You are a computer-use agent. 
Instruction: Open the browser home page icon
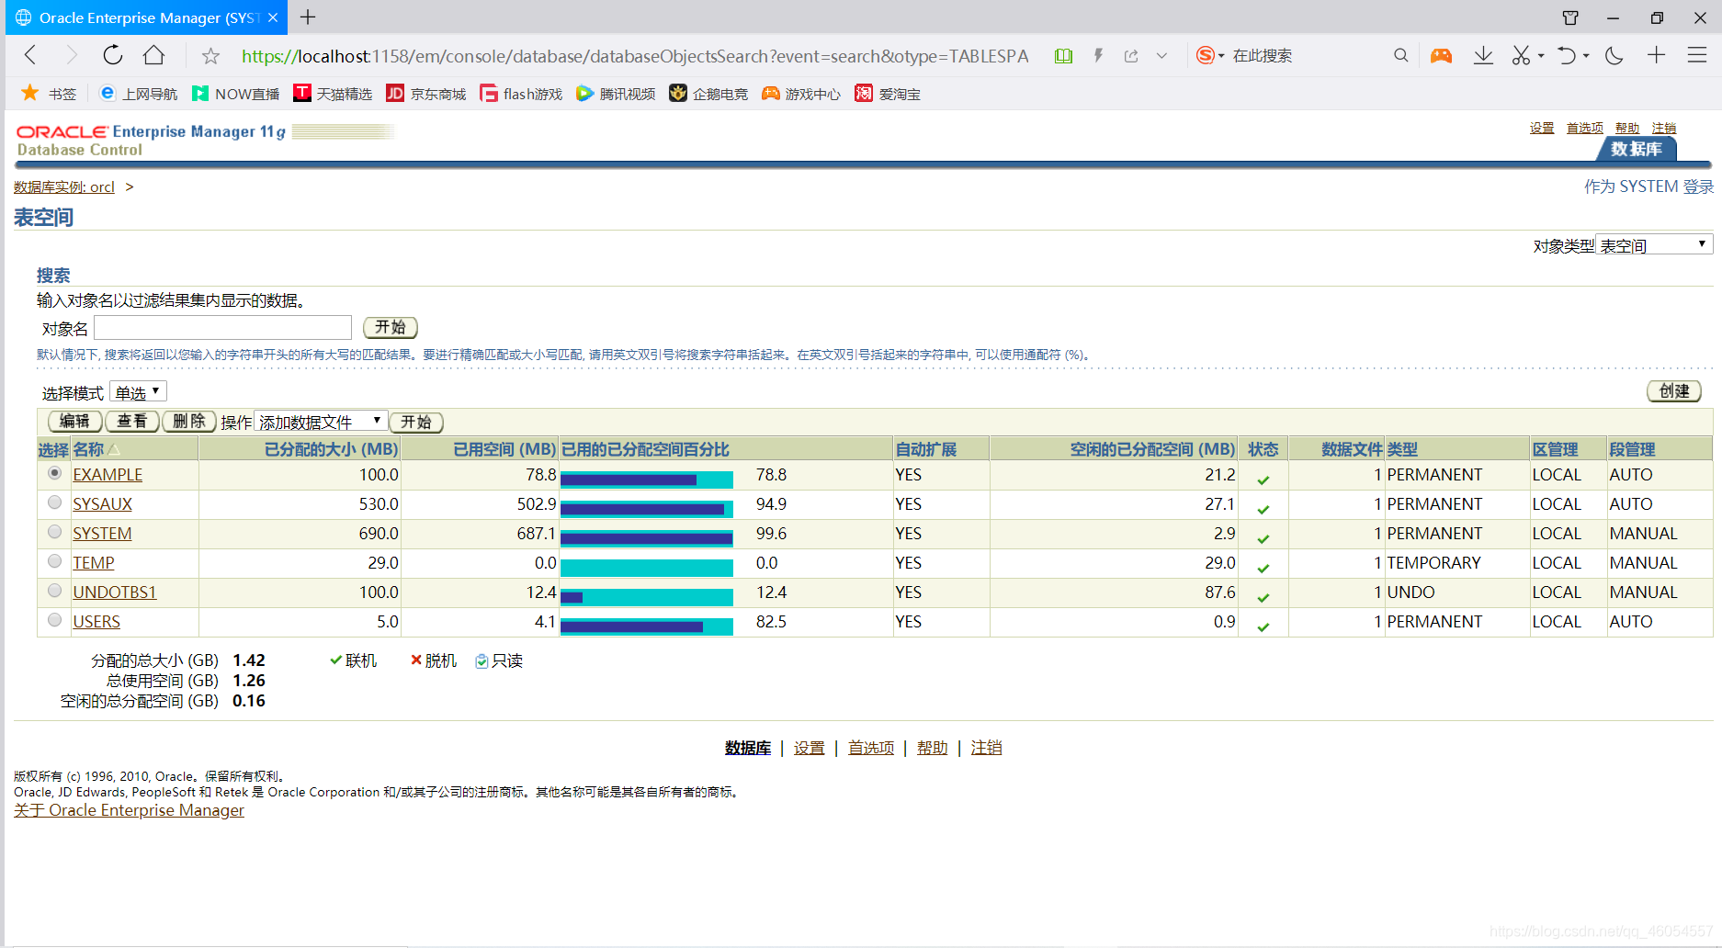153,55
